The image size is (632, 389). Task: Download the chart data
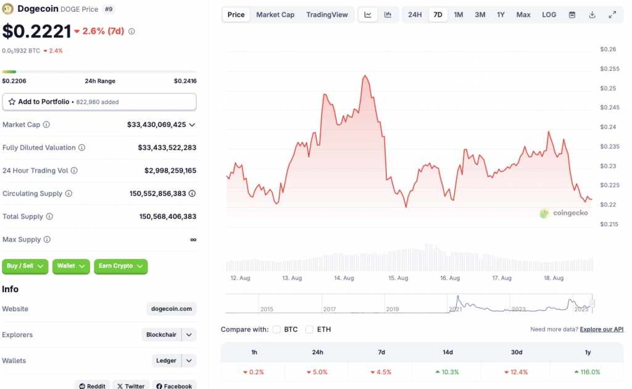pyautogui.click(x=591, y=14)
